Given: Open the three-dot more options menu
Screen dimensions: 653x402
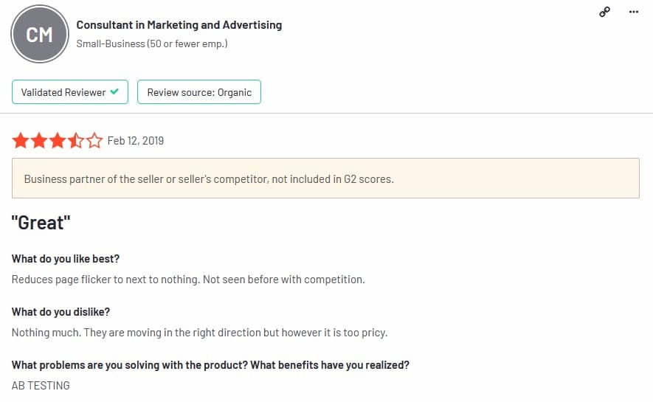Looking at the screenshot, I should (x=634, y=12).
